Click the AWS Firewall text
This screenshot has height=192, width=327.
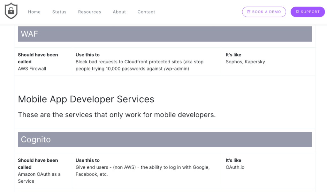point(32,68)
